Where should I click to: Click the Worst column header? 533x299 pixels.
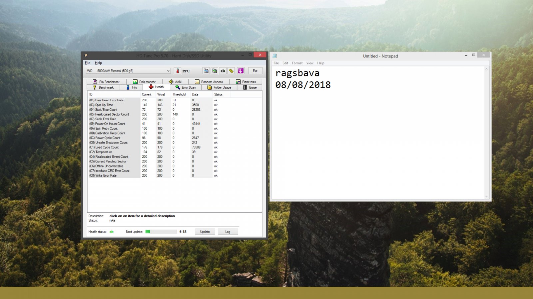pos(163,94)
